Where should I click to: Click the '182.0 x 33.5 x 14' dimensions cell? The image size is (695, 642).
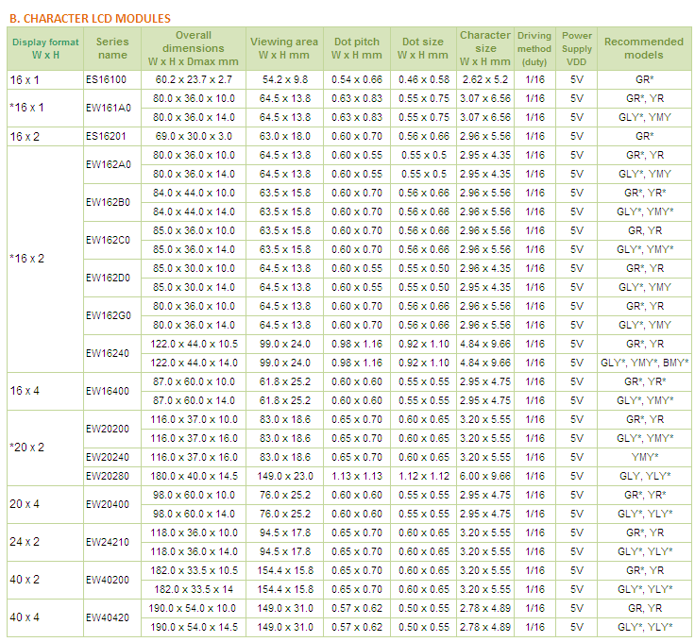coord(194,589)
